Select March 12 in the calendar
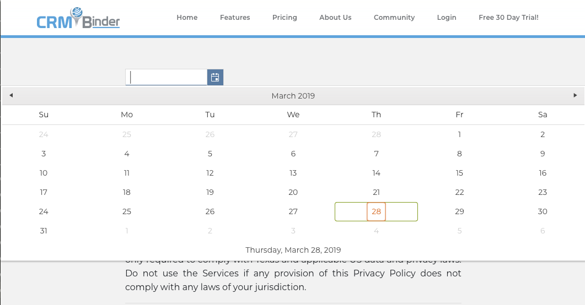 tap(210, 173)
